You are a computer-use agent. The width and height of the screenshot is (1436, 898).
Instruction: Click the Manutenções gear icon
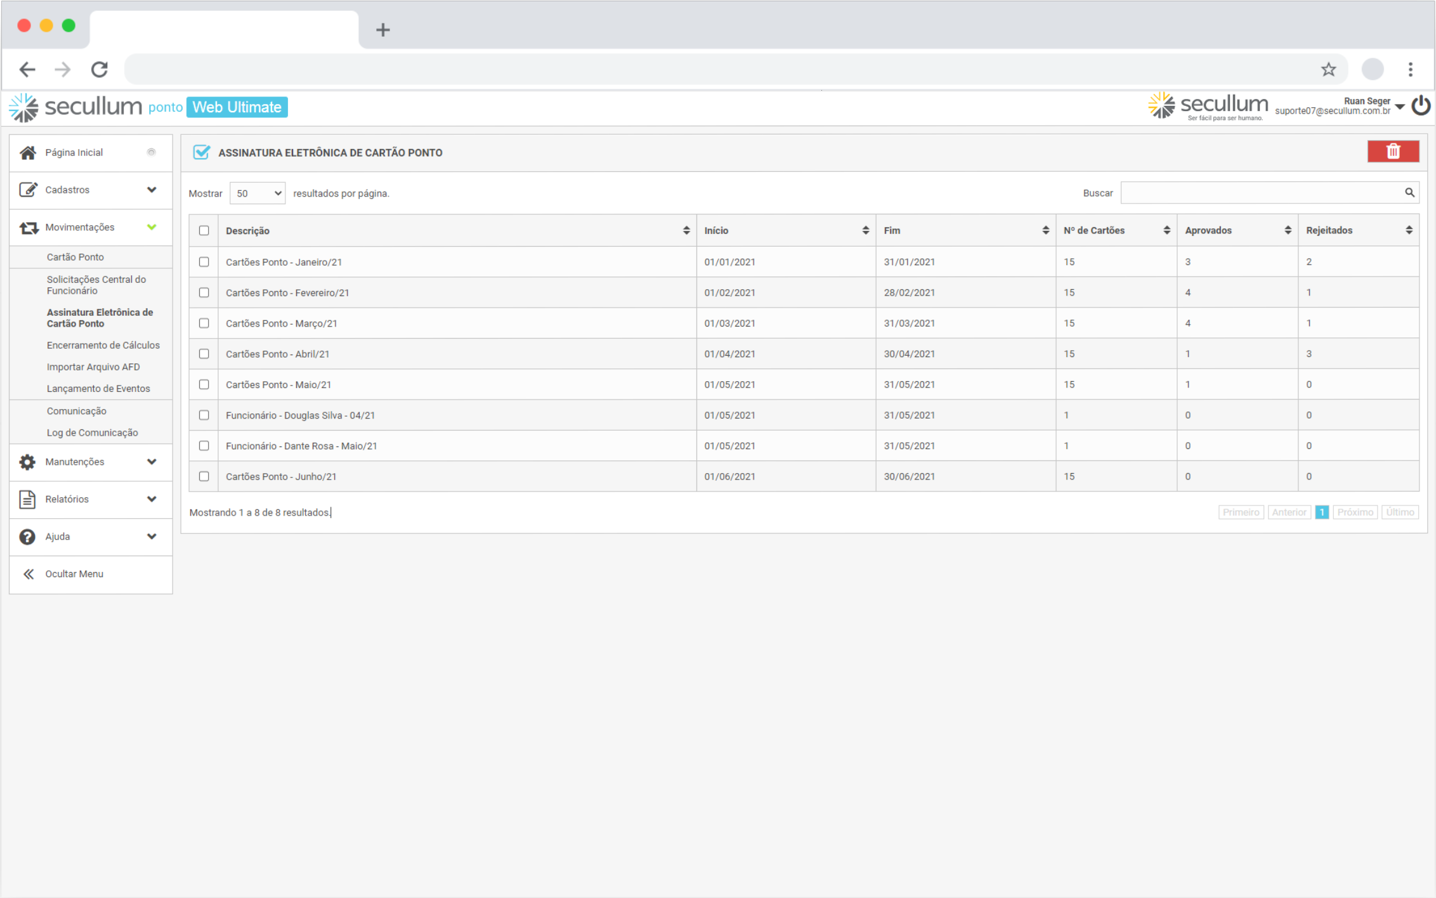(27, 462)
